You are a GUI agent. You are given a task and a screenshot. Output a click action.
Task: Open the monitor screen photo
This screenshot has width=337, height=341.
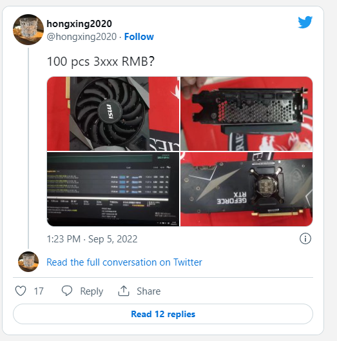[x=113, y=190]
